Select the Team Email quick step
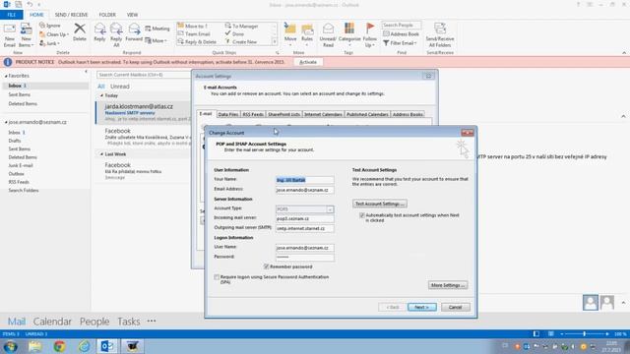 click(x=194, y=34)
